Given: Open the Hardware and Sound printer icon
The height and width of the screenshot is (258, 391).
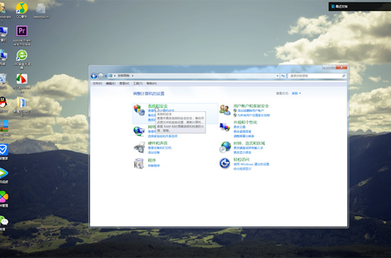Looking at the screenshot, I should pos(139,147).
